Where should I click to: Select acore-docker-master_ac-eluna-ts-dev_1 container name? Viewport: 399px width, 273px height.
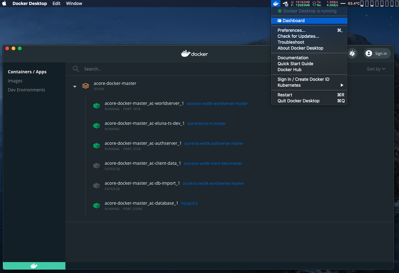coord(145,123)
